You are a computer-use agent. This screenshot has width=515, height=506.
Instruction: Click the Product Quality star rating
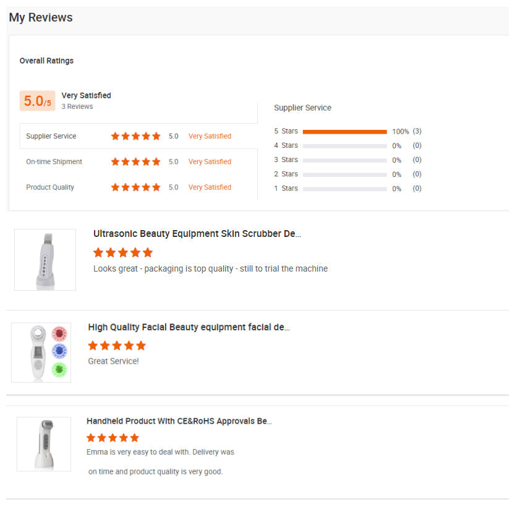coord(135,187)
